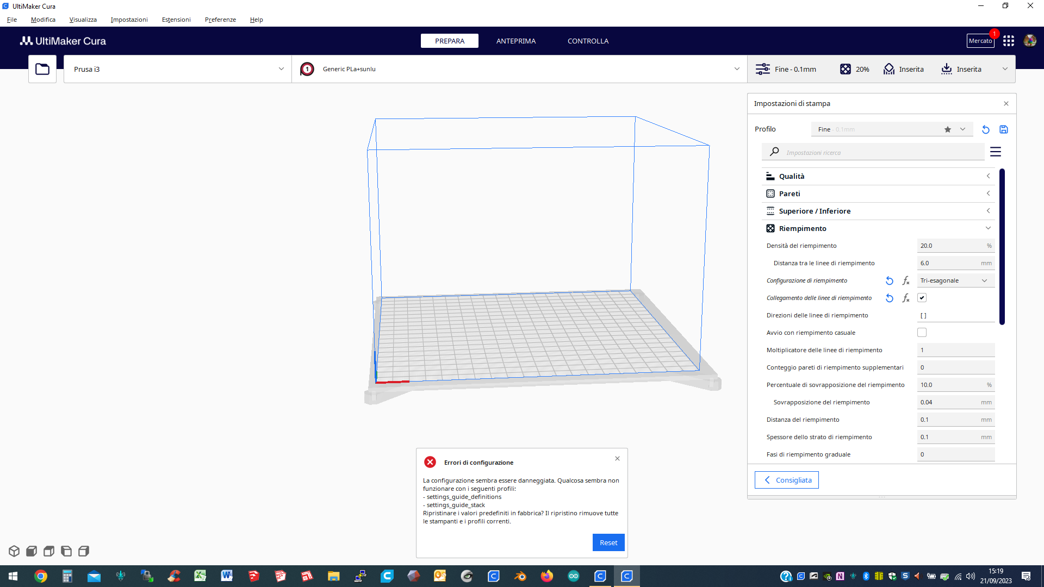Open the Estensioni menu
This screenshot has width=1044, height=587.
(176, 20)
